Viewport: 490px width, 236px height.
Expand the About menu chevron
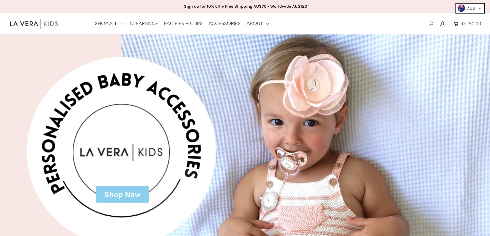(x=268, y=24)
